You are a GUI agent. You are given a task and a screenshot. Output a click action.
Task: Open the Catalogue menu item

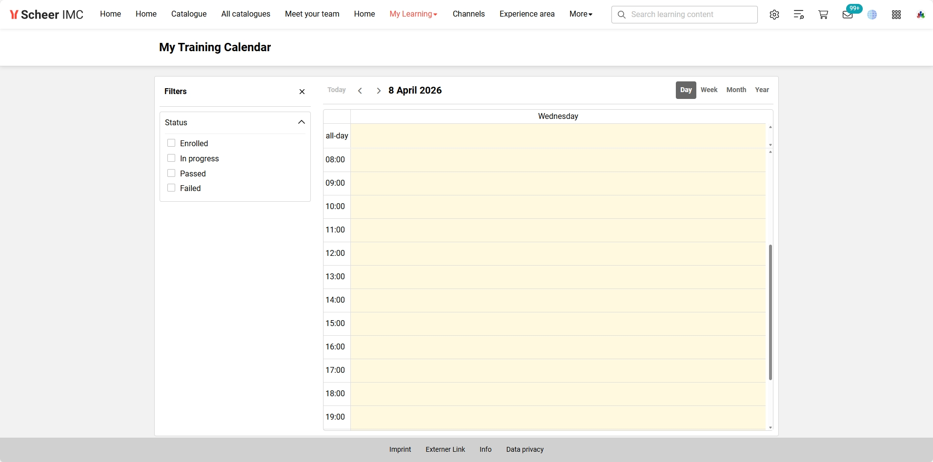point(189,14)
